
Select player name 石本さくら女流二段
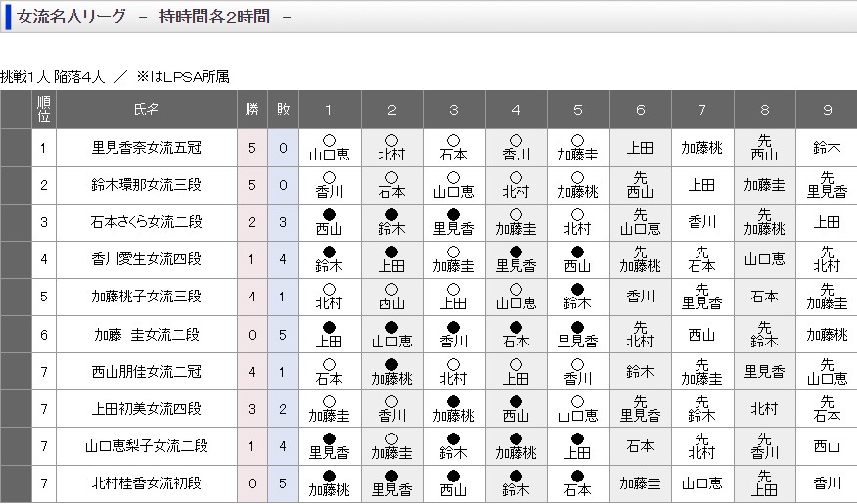pos(147,222)
